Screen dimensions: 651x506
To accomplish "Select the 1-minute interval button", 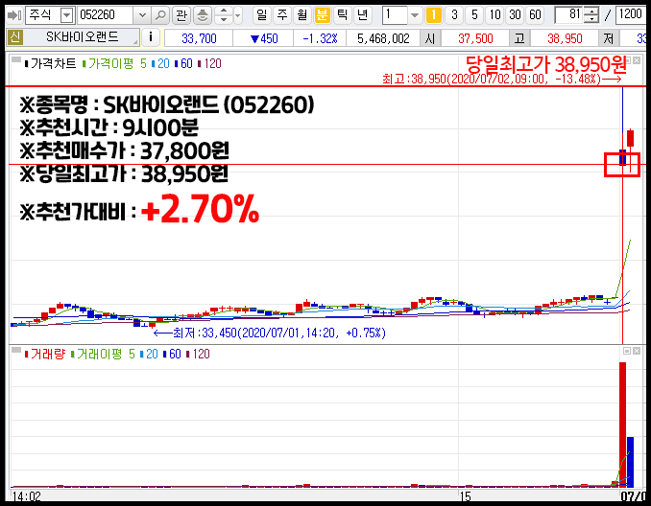I will coord(434,15).
